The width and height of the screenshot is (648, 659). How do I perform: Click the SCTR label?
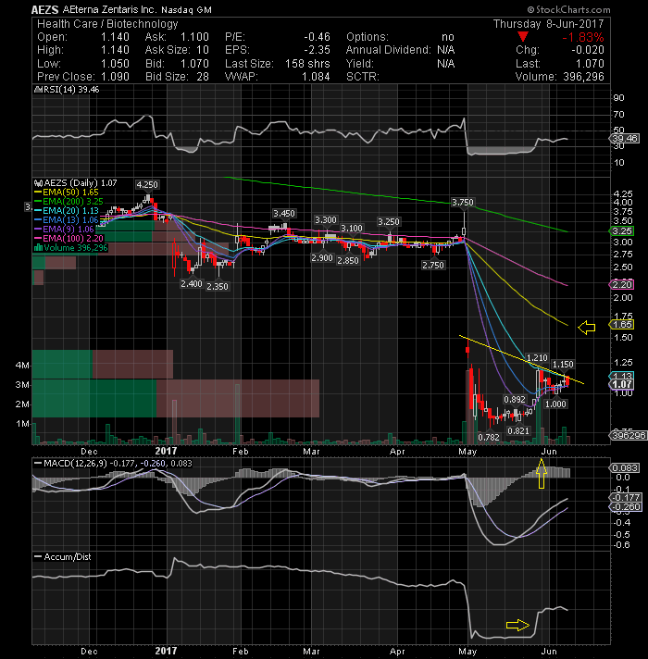(363, 77)
